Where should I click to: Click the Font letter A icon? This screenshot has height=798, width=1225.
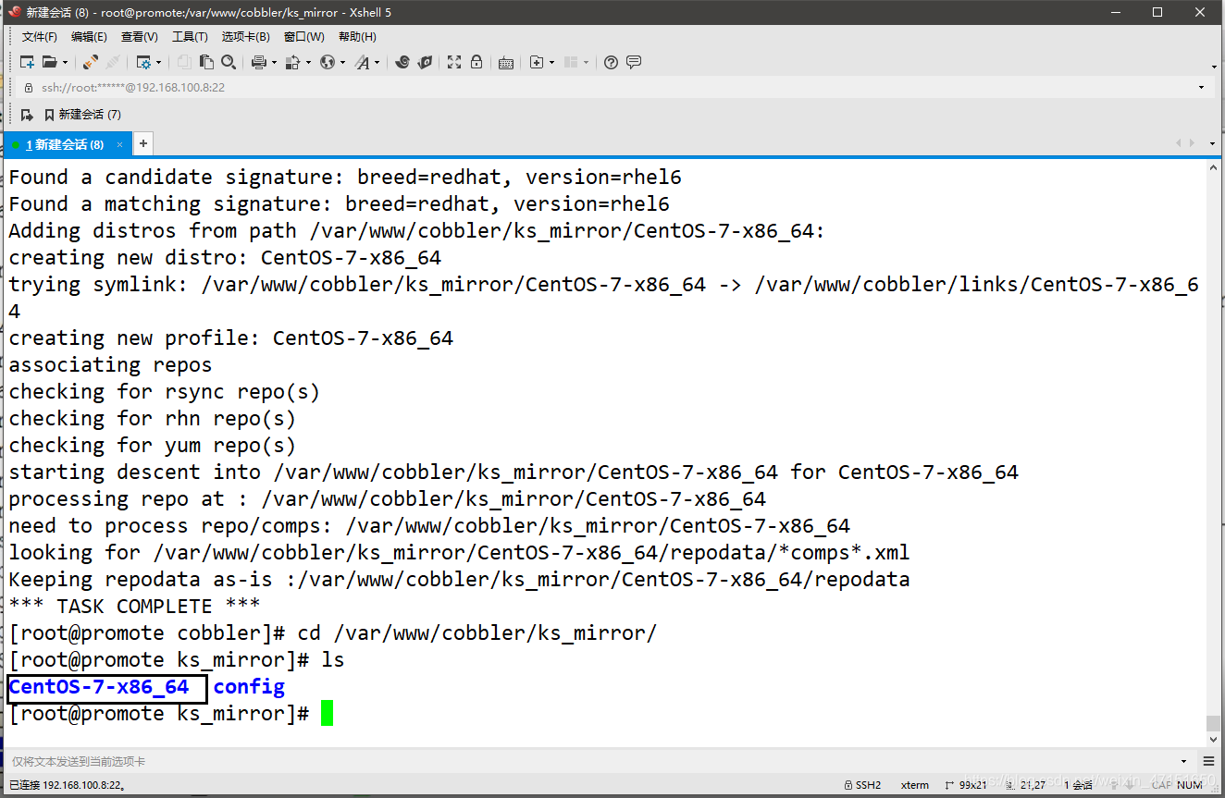tap(362, 63)
